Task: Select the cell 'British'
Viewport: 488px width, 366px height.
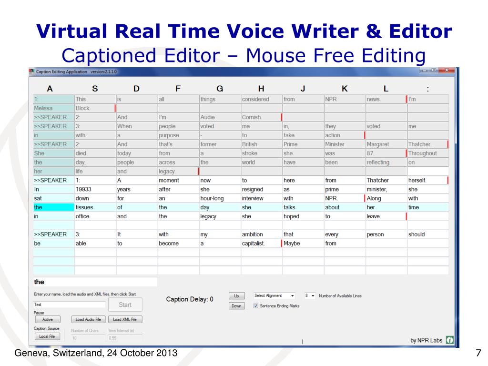Action: [262, 144]
